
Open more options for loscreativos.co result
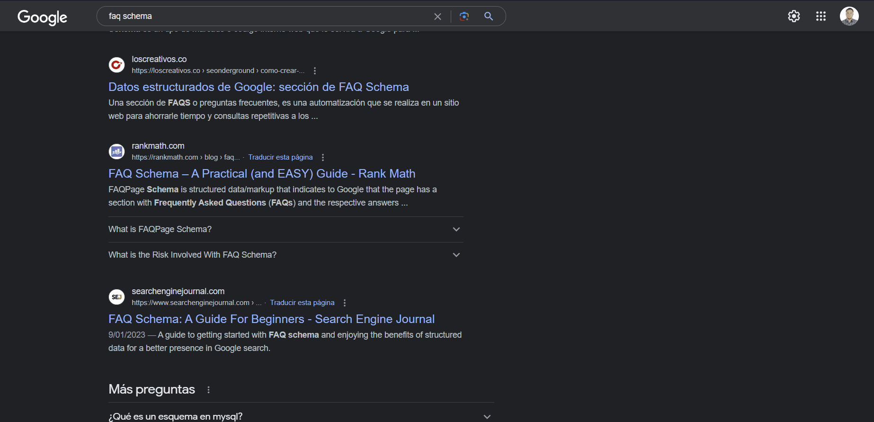pyautogui.click(x=315, y=71)
